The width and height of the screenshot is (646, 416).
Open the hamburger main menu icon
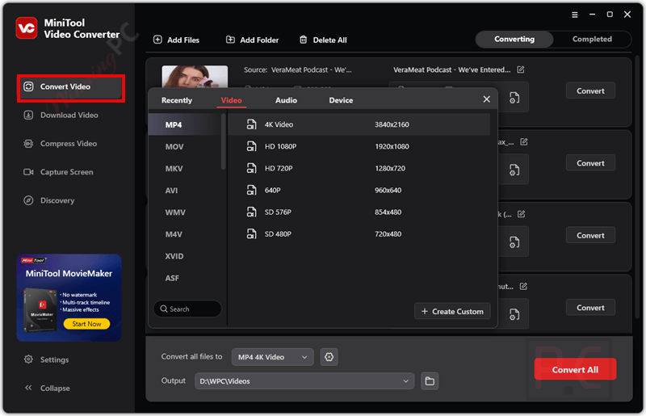pyautogui.click(x=574, y=15)
